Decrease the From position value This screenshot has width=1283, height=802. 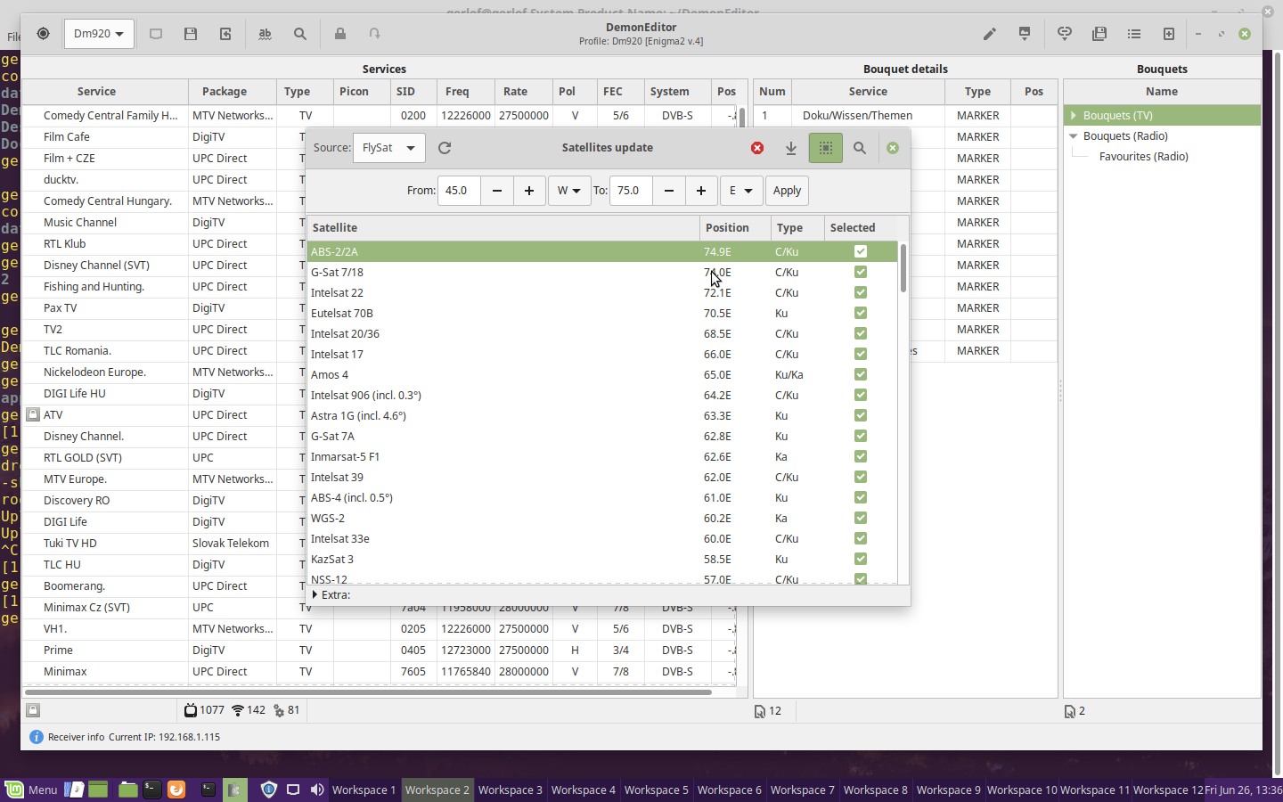click(497, 191)
